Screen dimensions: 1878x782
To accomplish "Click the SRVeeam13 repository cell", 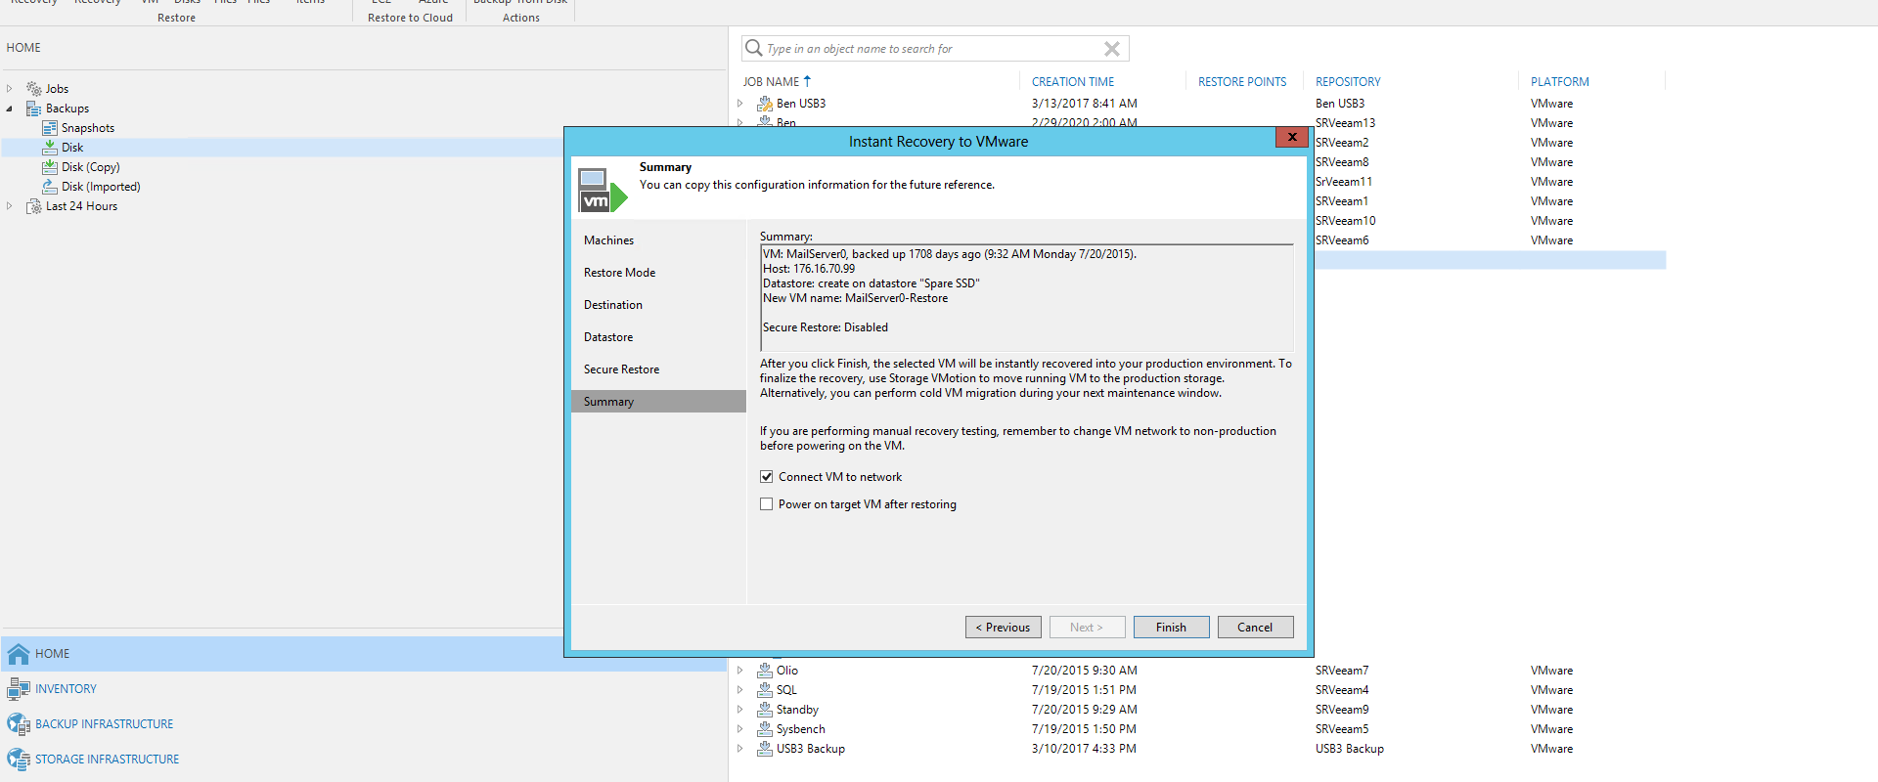I will 1345,123.
